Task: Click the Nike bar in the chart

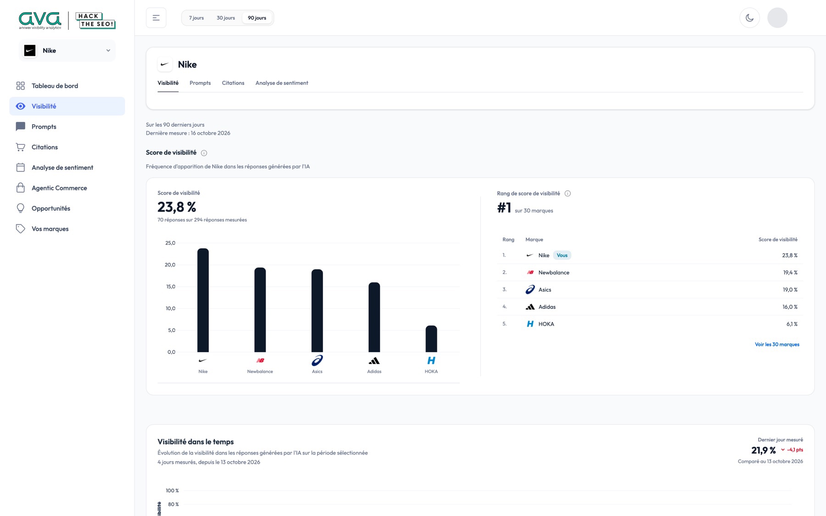Action: pyautogui.click(x=203, y=300)
